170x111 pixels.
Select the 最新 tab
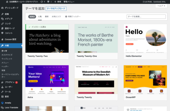click(x=47, y=17)
